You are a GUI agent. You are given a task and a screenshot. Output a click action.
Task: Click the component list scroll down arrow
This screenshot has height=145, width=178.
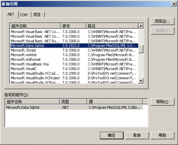[x=141, y=81]
